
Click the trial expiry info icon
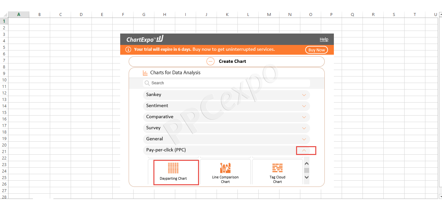pos(128,49)
